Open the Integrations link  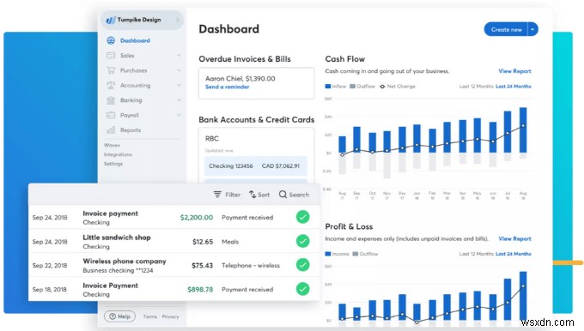118,154
